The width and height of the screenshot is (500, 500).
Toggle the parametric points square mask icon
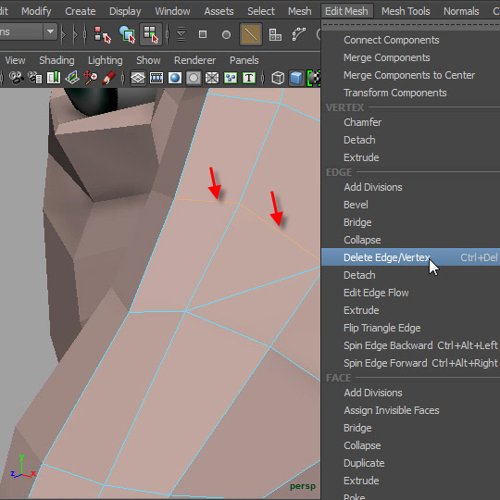(x=203, y=34)
